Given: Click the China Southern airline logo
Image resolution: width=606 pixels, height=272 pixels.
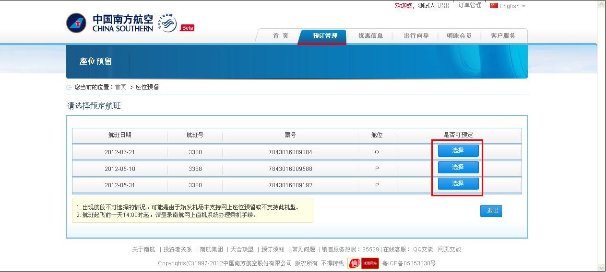Looking at the screenshot, I should click(x=109, y=23).
